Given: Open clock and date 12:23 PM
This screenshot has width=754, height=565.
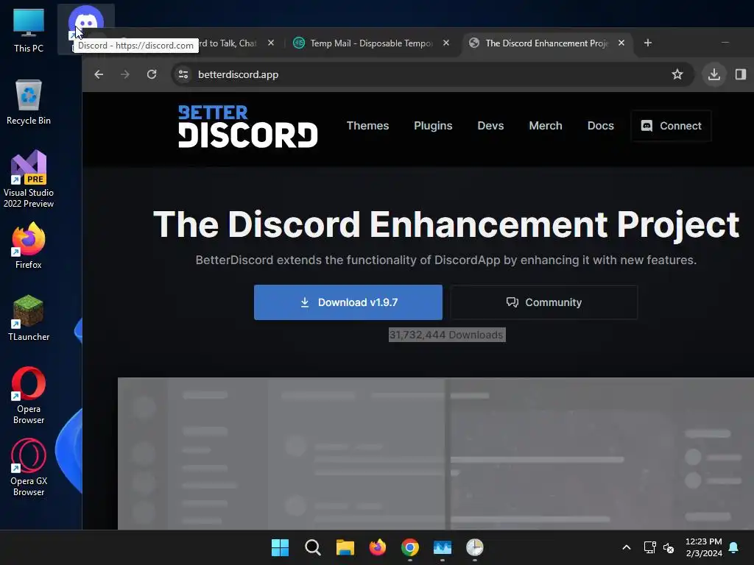Looking at the screenshot, I should click(703, 547).
